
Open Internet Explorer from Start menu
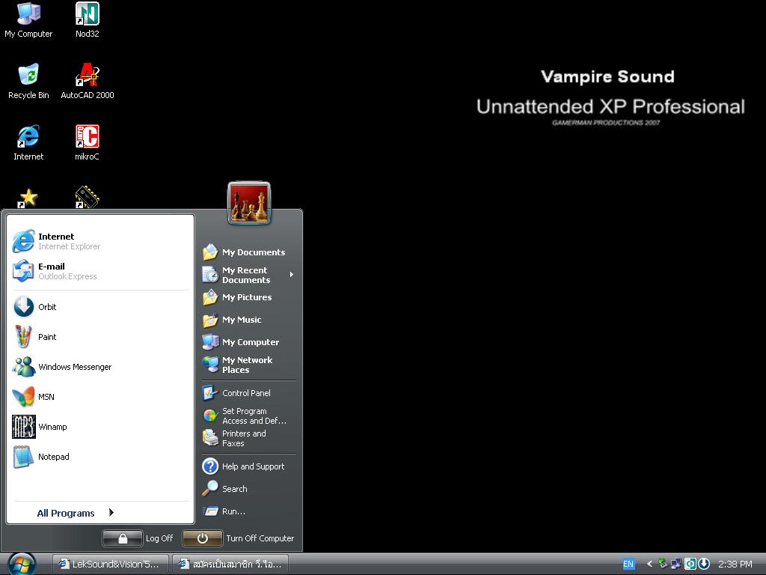(100, 241)
